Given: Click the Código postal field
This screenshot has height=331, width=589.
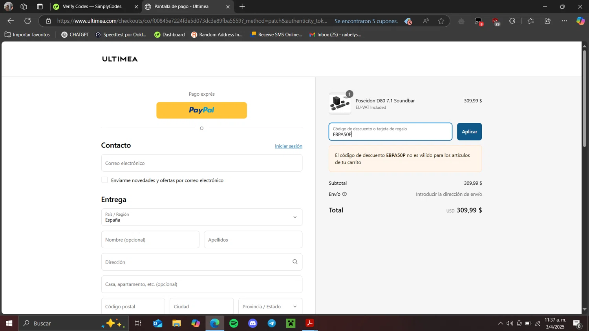Looking at the screenshot, I should click(133, 306).
